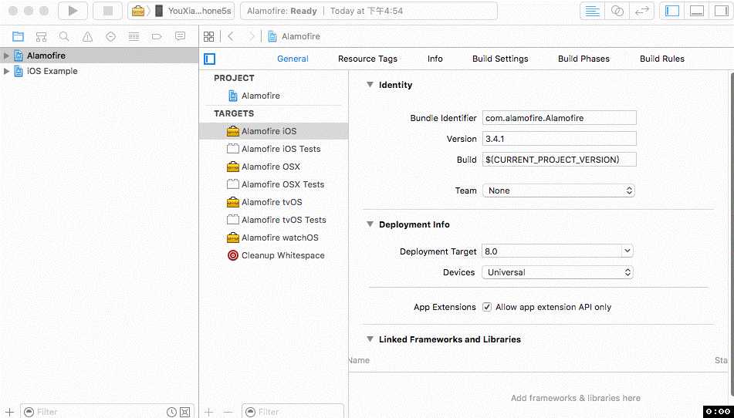Image resolution: width=734 pixels, height=418 pixels.
Task: Click Alamofire in the jump bar
Action: (294, 36)
